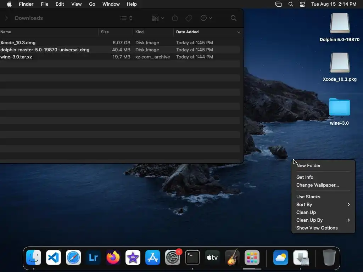Open the Trash from the Dock

point(329,257)
